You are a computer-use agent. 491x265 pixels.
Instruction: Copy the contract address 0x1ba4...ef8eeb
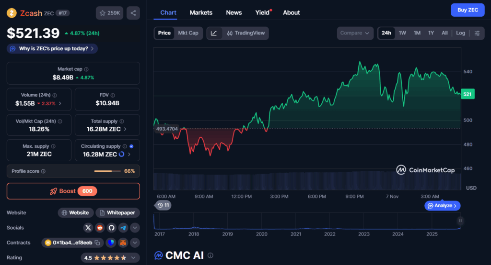click(97, 243)
